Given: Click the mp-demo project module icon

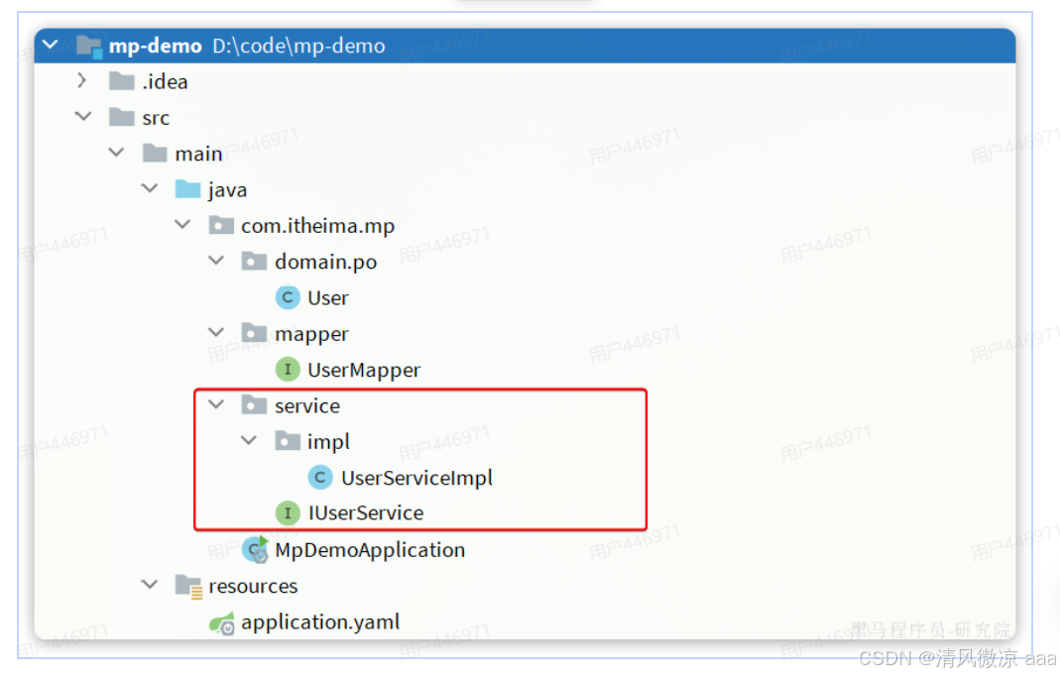Looking at the screenshot, I should tap(88, 46).
